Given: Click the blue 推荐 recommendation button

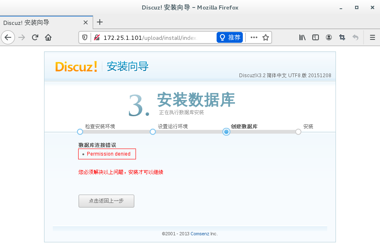Looking at the screenshot, I should 230,37.
